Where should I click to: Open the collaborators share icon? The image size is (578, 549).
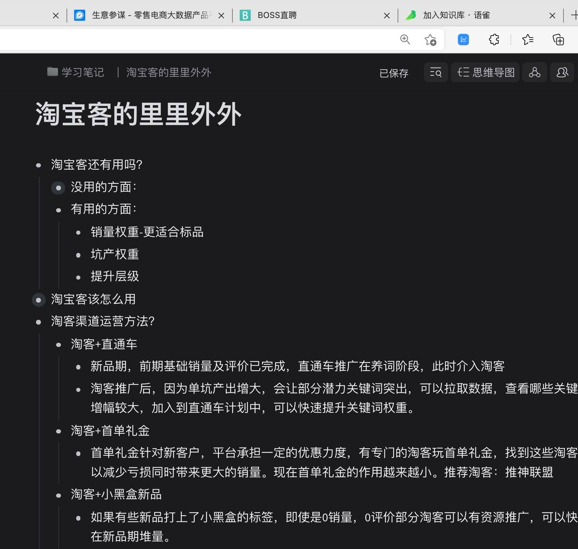pyautogui.click(x=534, y=72)
